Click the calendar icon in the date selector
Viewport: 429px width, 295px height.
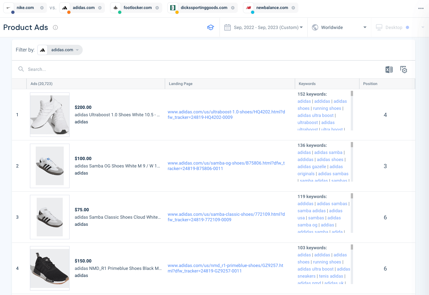point(228,27)
